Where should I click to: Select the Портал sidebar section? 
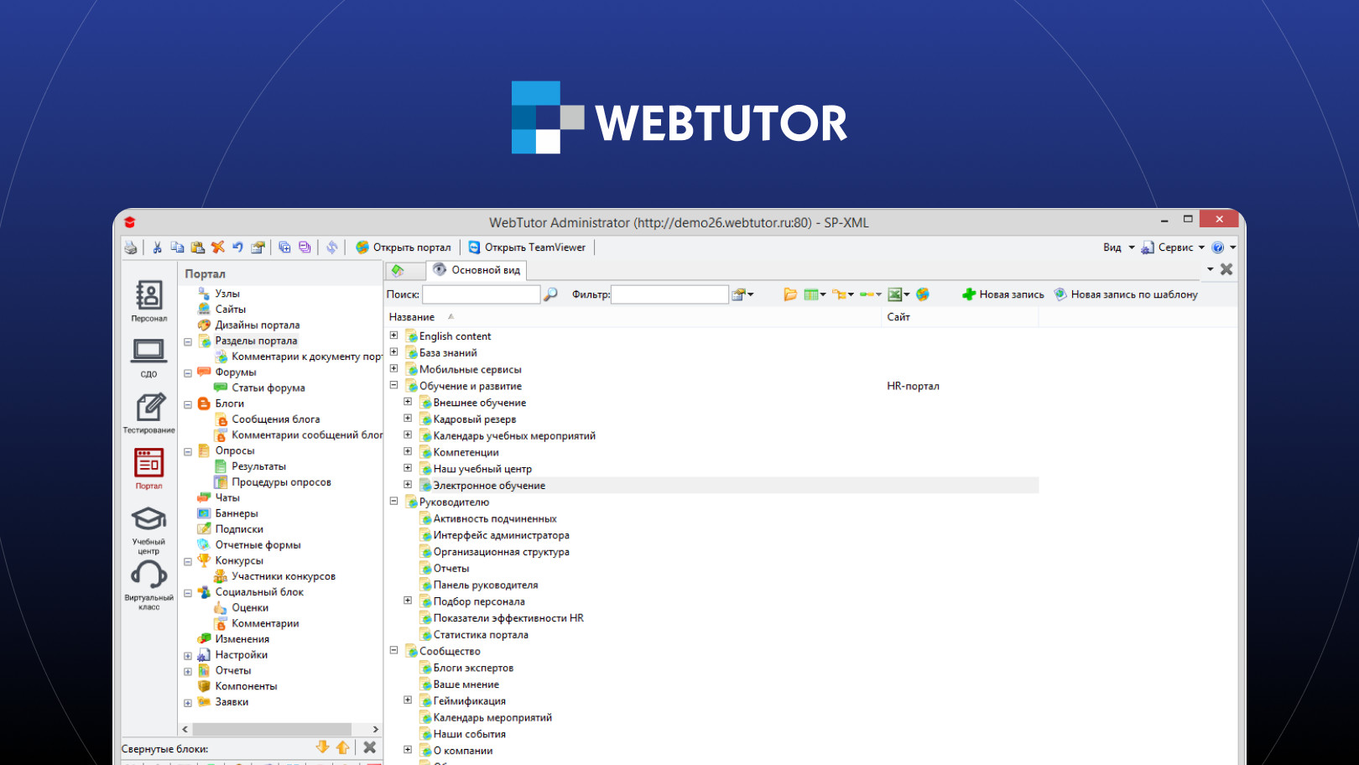point(148,469)
